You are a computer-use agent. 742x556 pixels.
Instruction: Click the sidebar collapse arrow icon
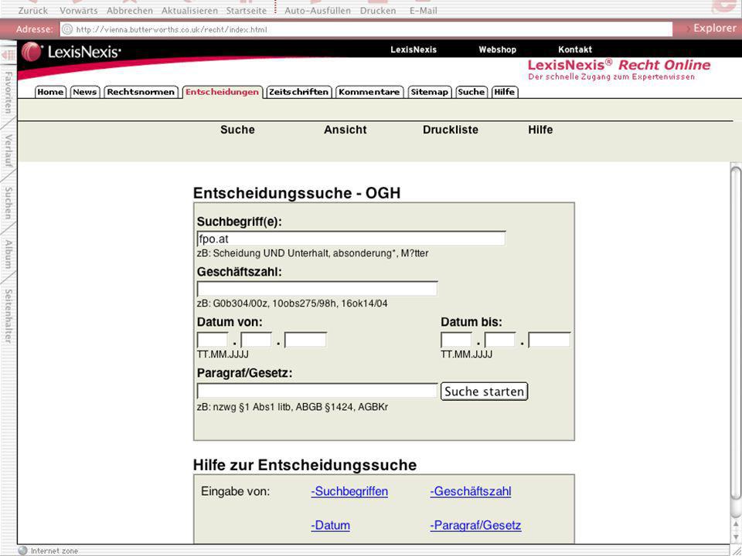8,56
